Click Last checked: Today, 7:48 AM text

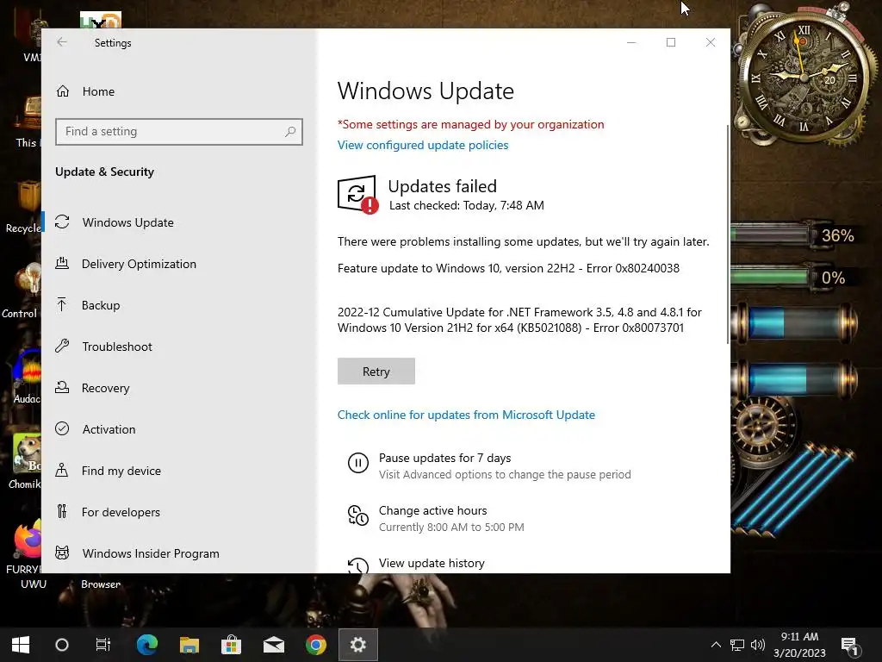coord(466,205)
